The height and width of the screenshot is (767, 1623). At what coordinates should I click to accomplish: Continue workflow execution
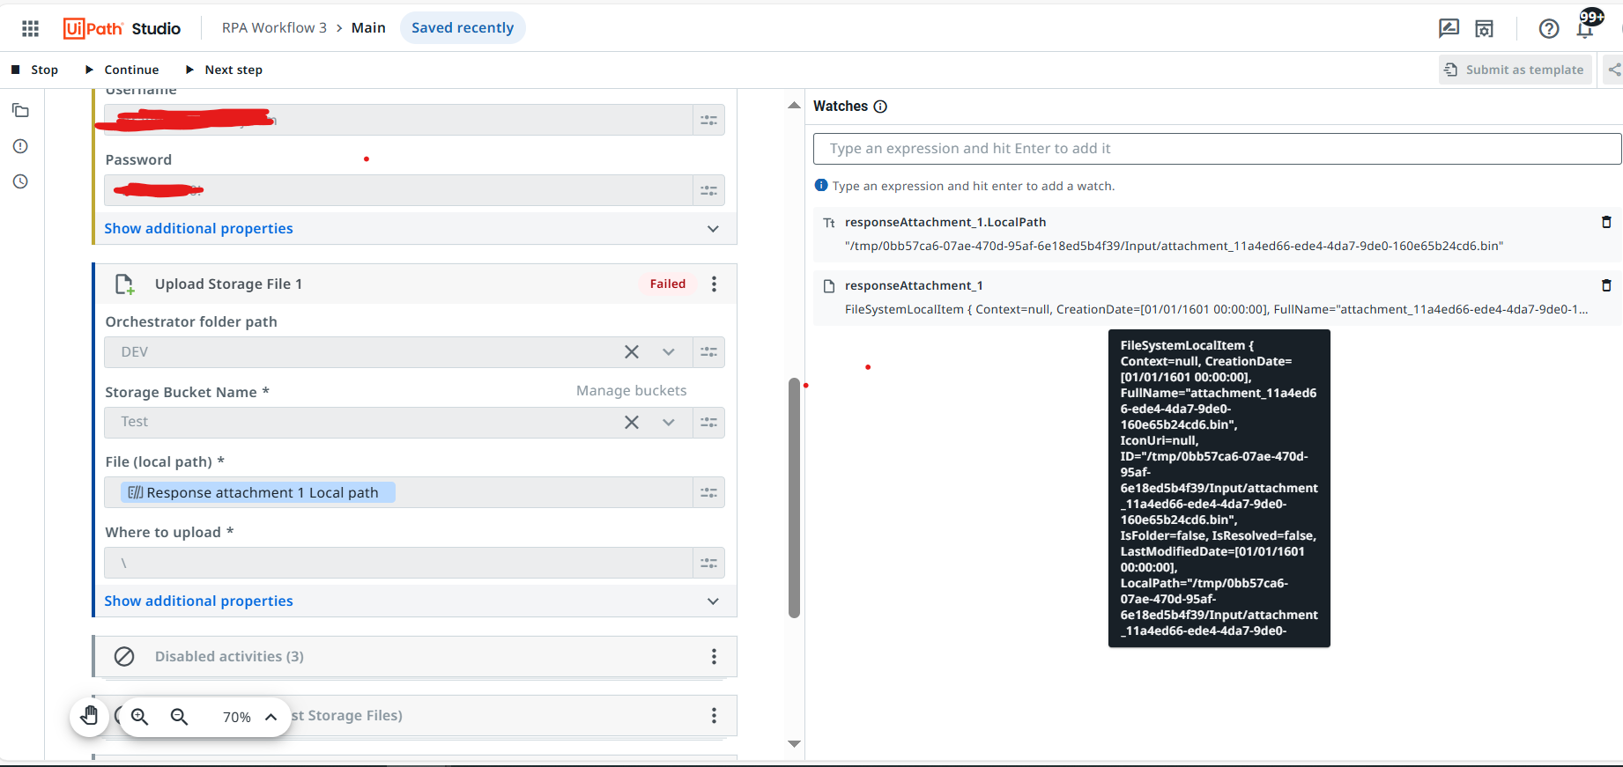pyautogui.click(x=122, y=70)
